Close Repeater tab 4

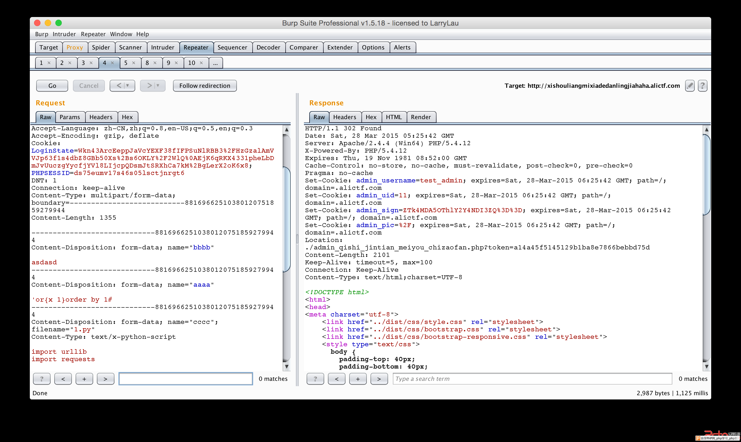(x=112, y=63)
